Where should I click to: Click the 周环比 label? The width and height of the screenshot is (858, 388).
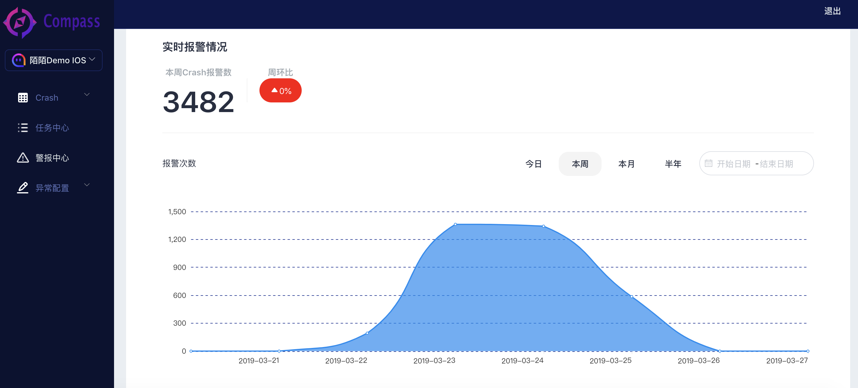(x=281, y=73)
